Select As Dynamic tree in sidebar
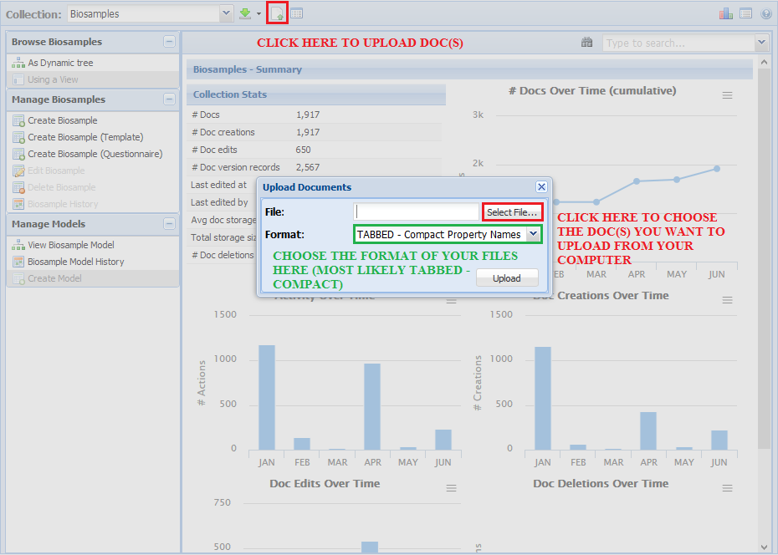Screen dimensions: 778x555 pyautogui.click(x=60, y=63)
